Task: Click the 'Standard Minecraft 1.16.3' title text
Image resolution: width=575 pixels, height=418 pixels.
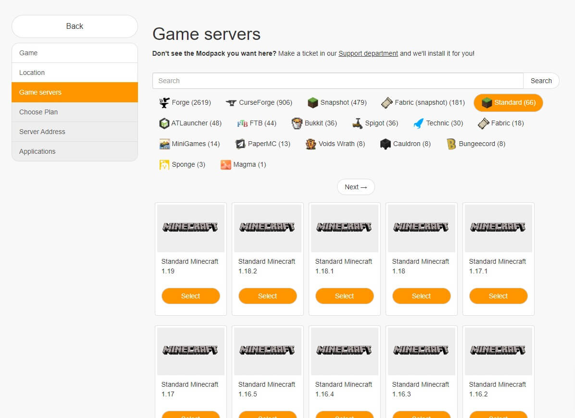Action: point(420,389)
